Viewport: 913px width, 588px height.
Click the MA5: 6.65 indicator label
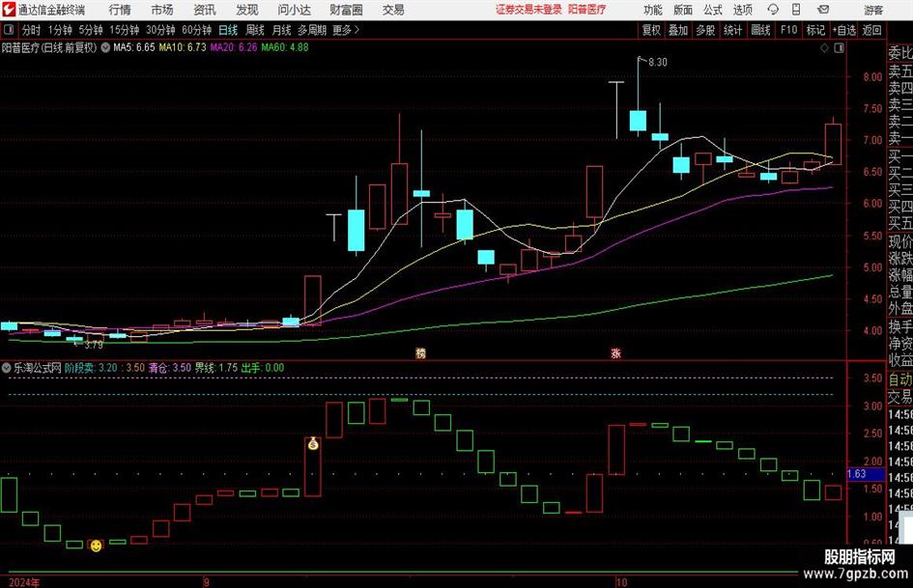pyautogui.click(x=134, y=47)
